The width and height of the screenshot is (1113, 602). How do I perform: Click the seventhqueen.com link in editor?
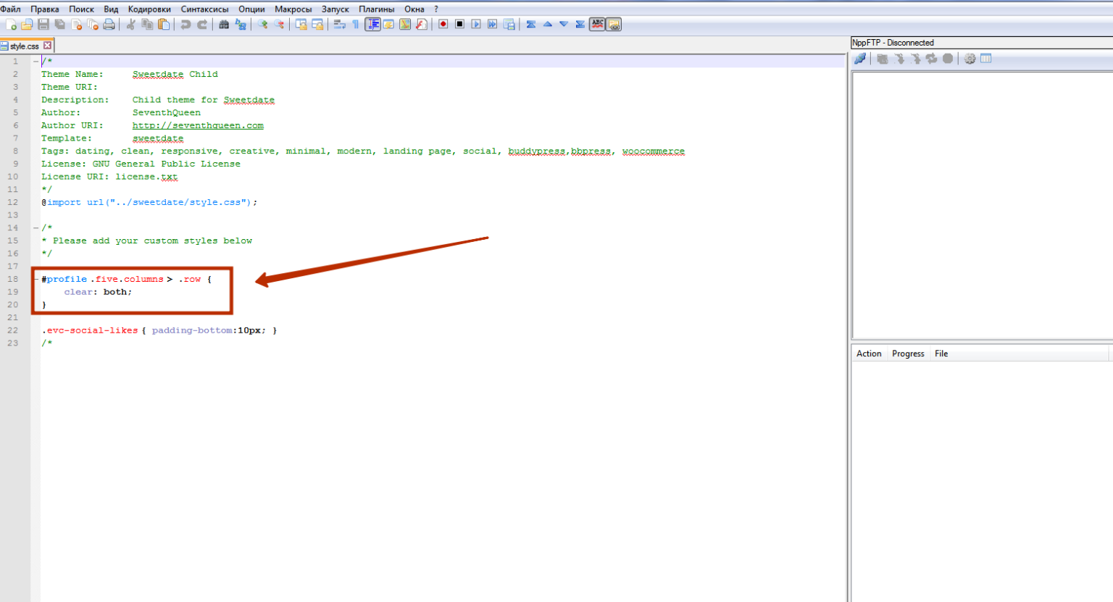(198, 125)
